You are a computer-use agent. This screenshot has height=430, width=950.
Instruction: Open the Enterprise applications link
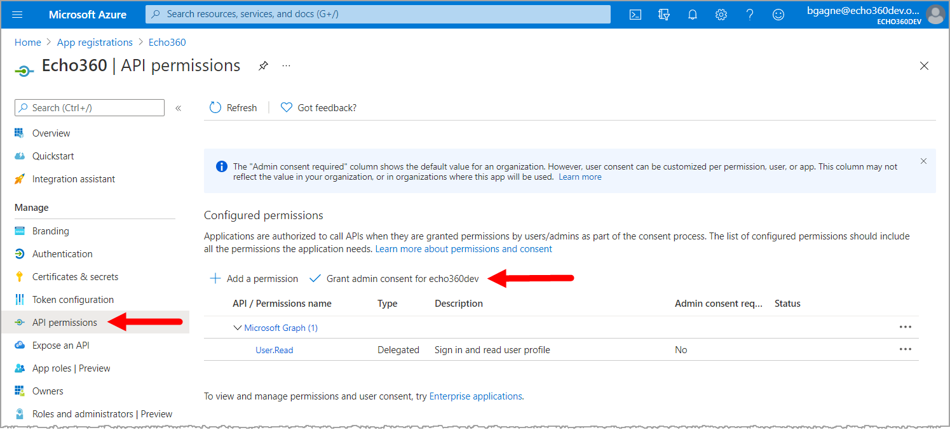[x=476, y=396]
